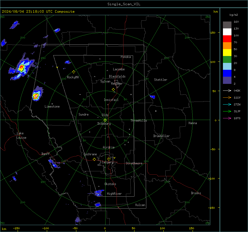Click the Limestone label
The image size is (248, 232).
[x=52, y=106]
